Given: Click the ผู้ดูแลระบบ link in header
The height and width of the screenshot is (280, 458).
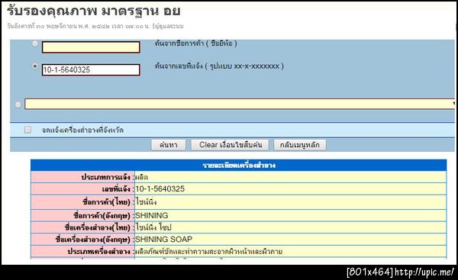Looking at the screenshot, I should [169, 26].
